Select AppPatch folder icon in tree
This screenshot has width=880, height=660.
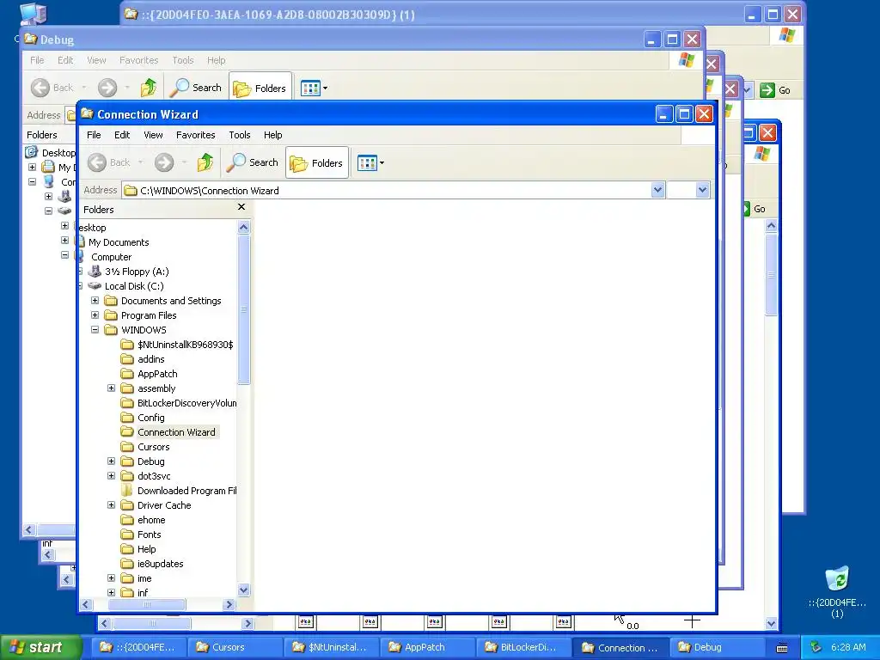pyautogui.click(x=127, y=374)
